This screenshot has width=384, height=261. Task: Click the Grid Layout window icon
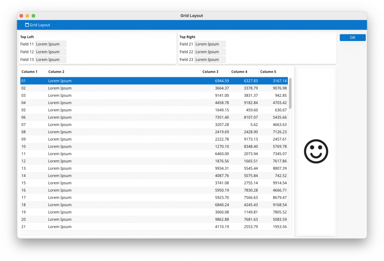[27, 25]
